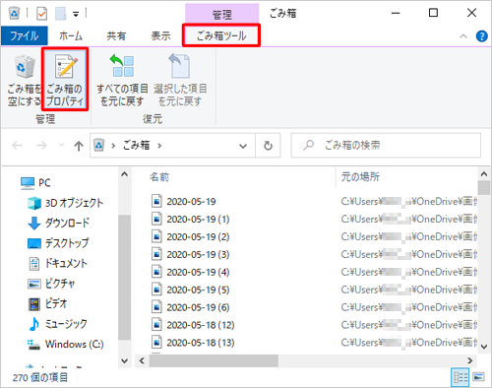This screenshot has width=492, height=388.
Task: Click the file list scroll up arrow
Action: [x=484, y=174]
